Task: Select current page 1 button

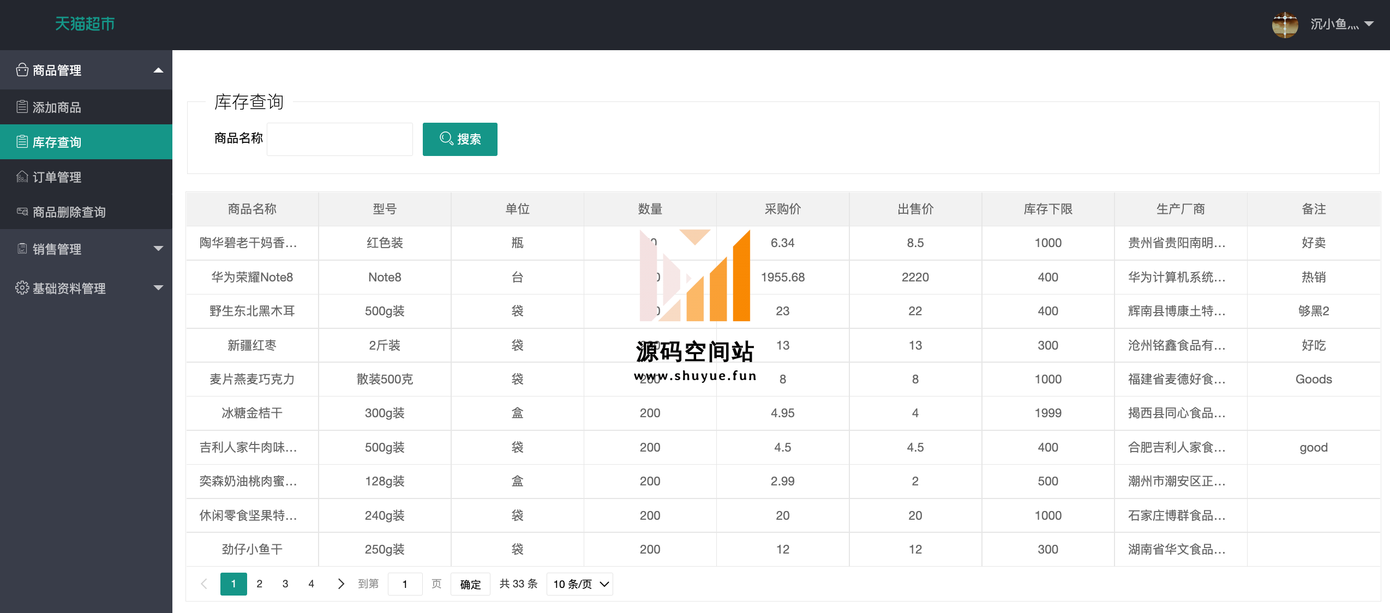Action: click(x=233, y=584)
